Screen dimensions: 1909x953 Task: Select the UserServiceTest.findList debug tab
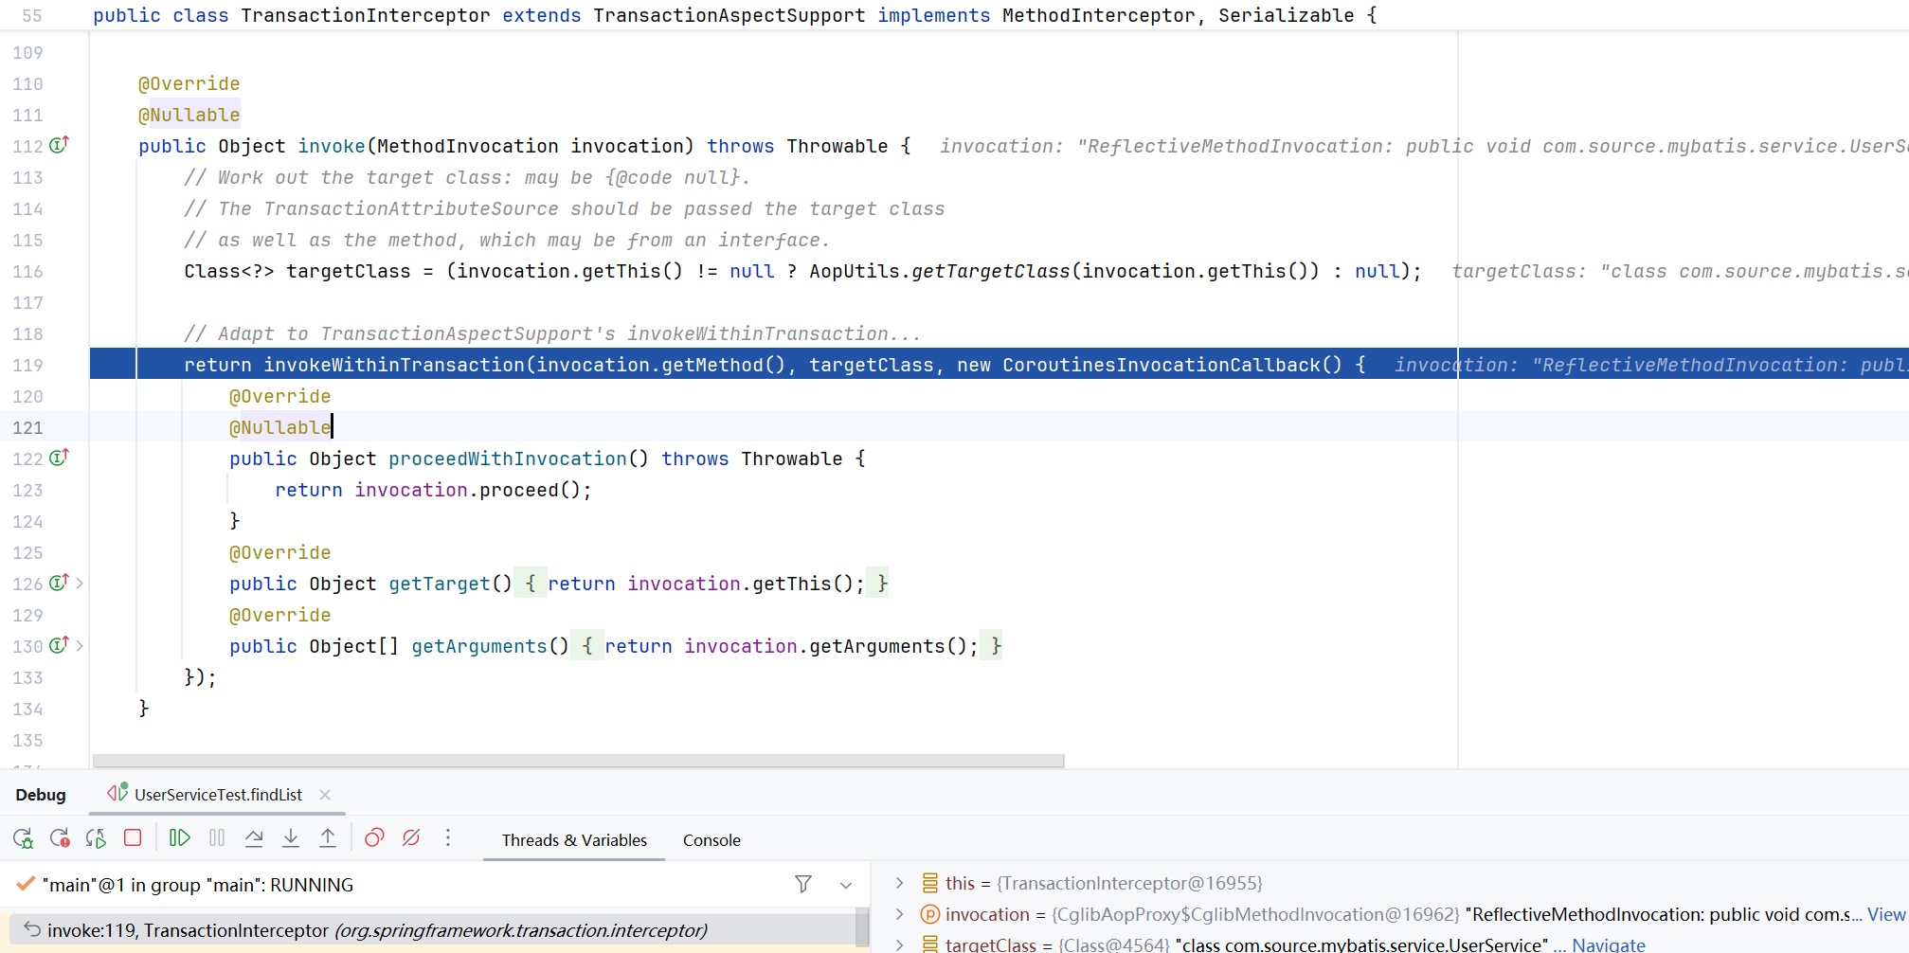point(218,795)
